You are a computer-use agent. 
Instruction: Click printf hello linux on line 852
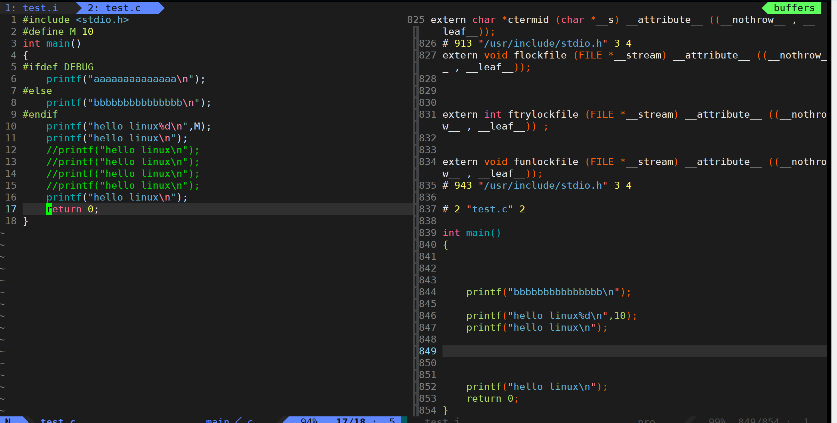coord(537,387)
